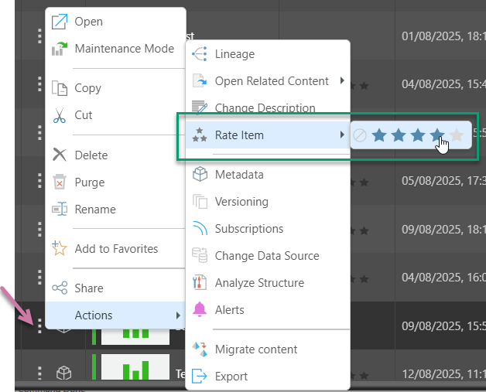This screenshot has width=486, height=392.
Task: Set rating to five stars
Action: point(457,136)
